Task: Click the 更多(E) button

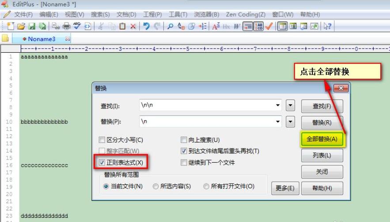Action: coord(285,188)
